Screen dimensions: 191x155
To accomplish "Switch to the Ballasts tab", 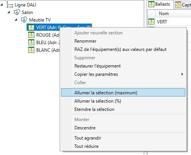I will (x=159, y=5).
